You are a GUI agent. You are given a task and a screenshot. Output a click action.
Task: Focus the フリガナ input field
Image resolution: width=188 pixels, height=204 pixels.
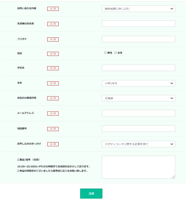click(138, 39)
